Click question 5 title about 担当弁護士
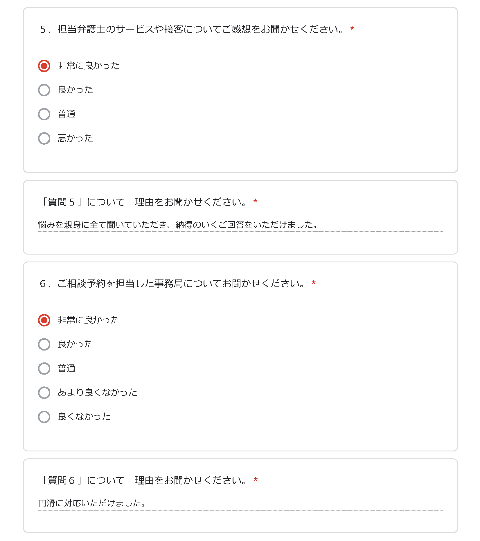 [x=192, y=29]
